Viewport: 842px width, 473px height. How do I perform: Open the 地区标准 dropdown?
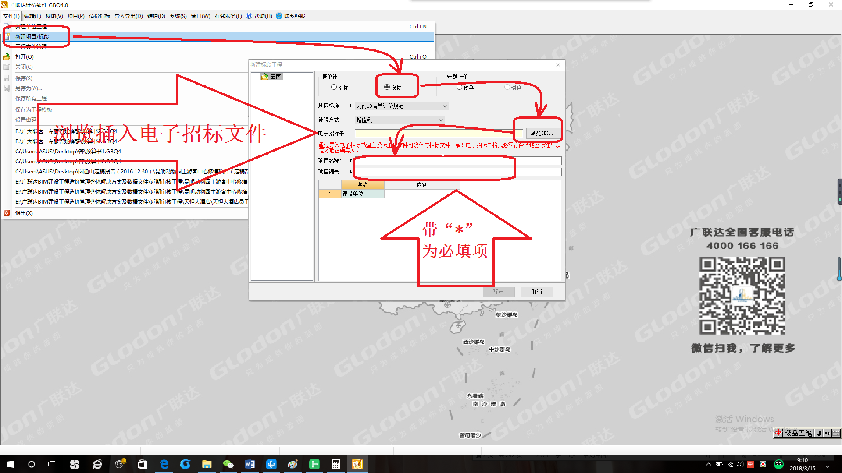coord(401,106)
